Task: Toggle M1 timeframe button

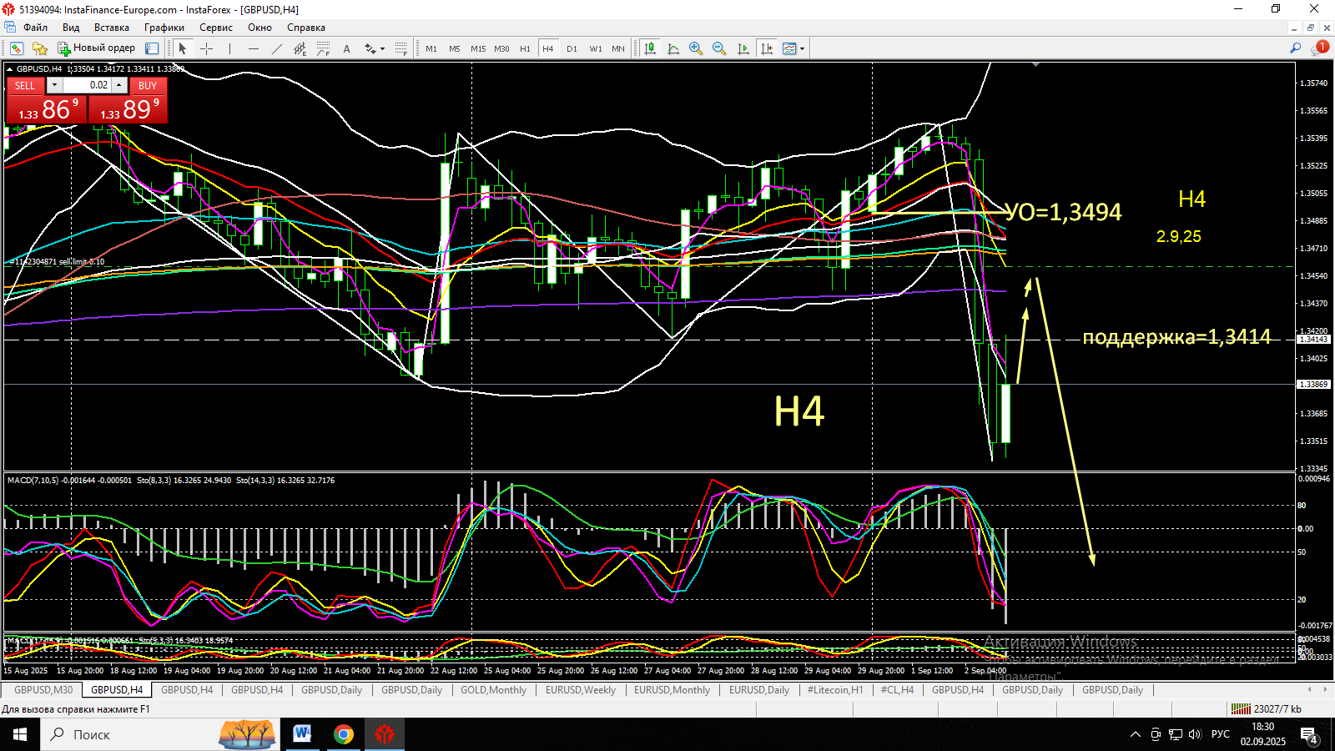Action: (431, 48)
